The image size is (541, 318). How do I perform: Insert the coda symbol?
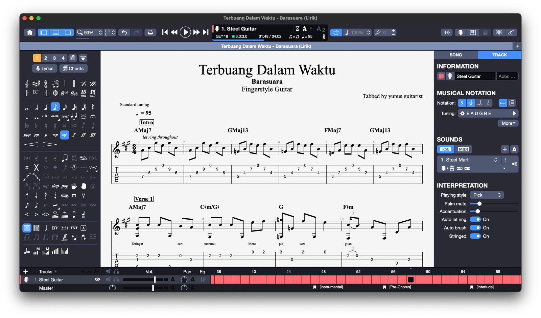[55, 93]
